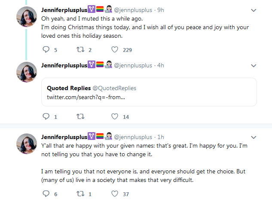Viewport: 272px width, 200px height.
Task: Reply to the given names tweet
Action: (x=47, y=194)
